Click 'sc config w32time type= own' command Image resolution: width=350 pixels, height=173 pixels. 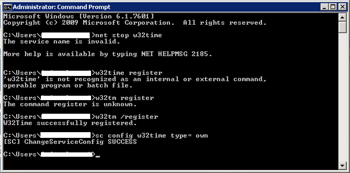coord(152,135)
